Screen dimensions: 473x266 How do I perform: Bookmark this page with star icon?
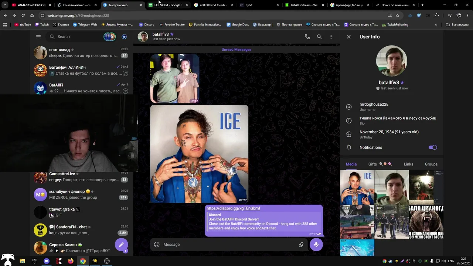pos(398,16)
